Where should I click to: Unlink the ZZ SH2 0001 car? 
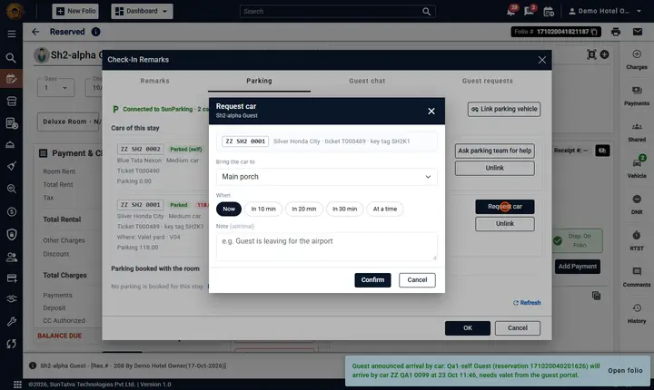(505, 224)
